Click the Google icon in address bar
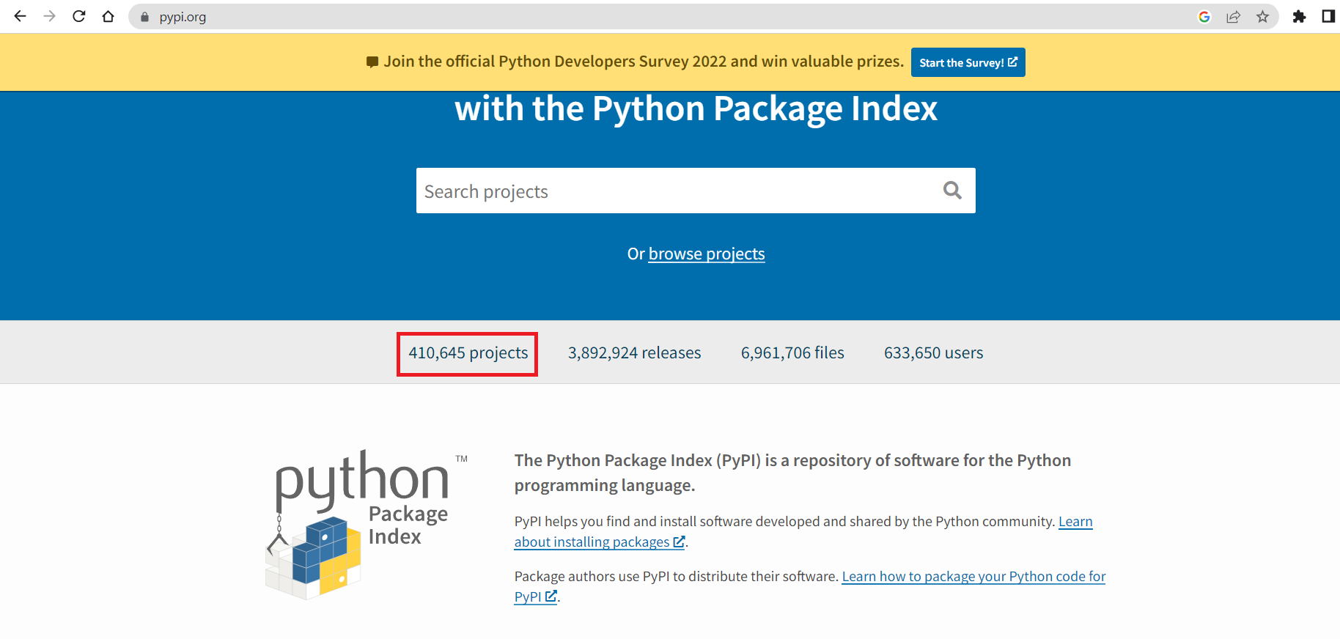The height and width of the screenshot is (639, 1340). [1204, 16]
